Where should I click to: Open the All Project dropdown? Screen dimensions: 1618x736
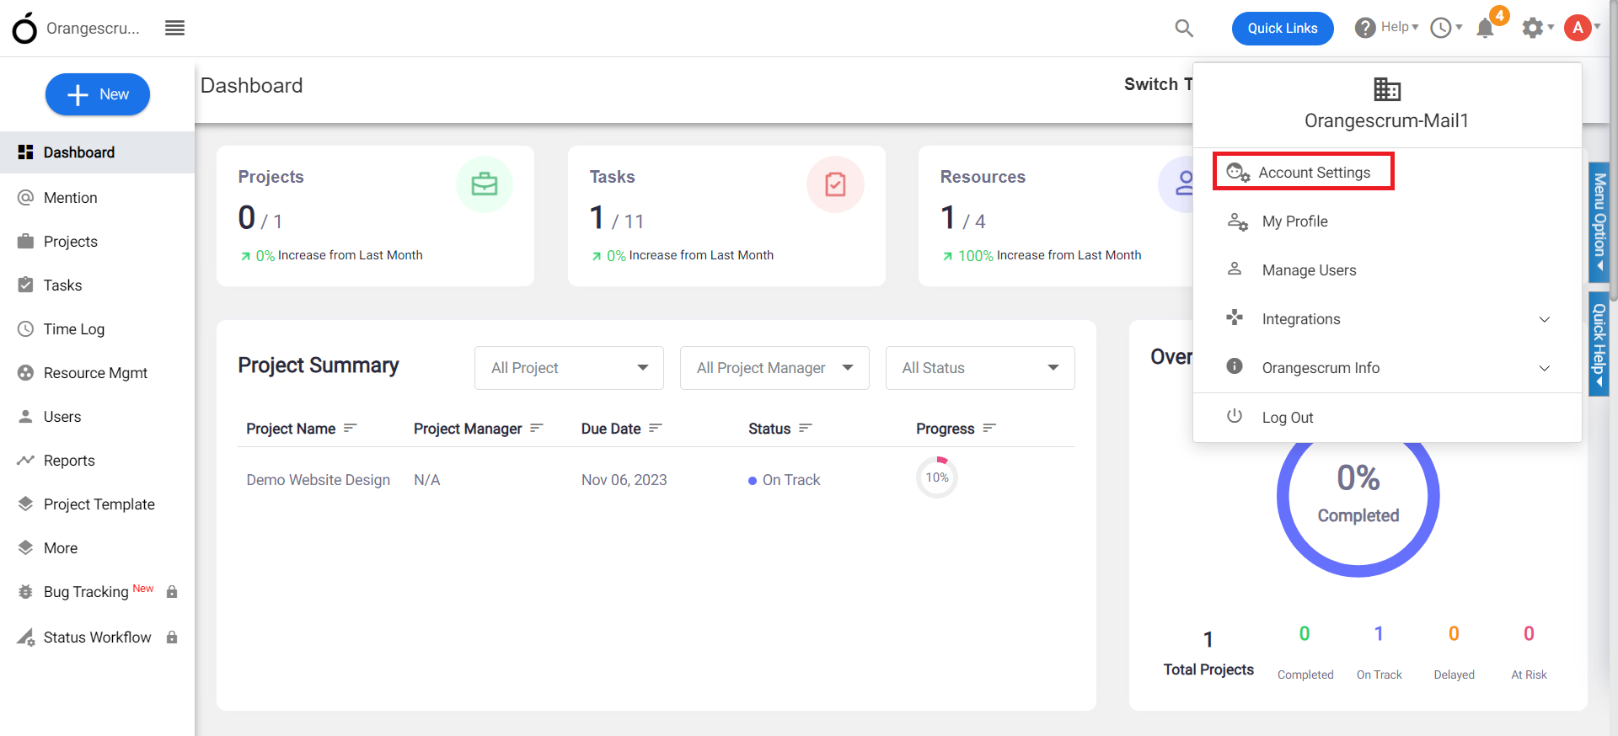pos(569,368)
